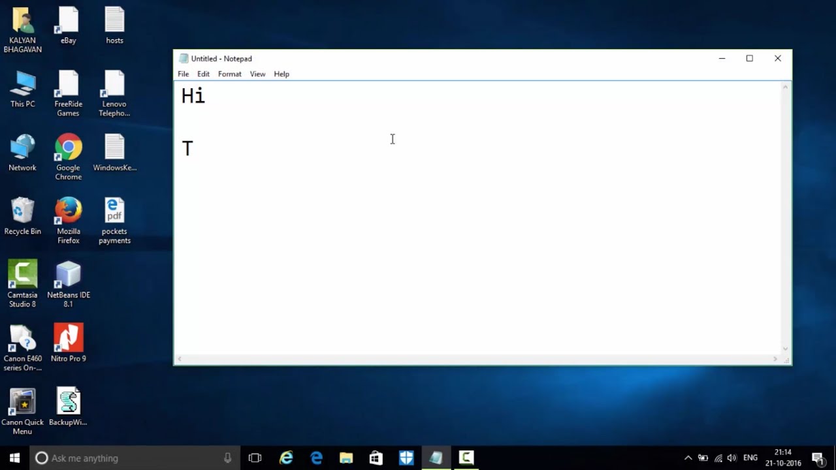Select the This PC desktop icon
The width and height of the screenshot is (836, 470).
point(23,89)
